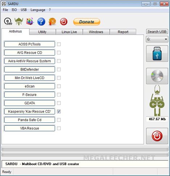This screenshot has width=170, height=176.
Task: Enable the AVG Rescue CD checkbox
Action: (59, 53)
